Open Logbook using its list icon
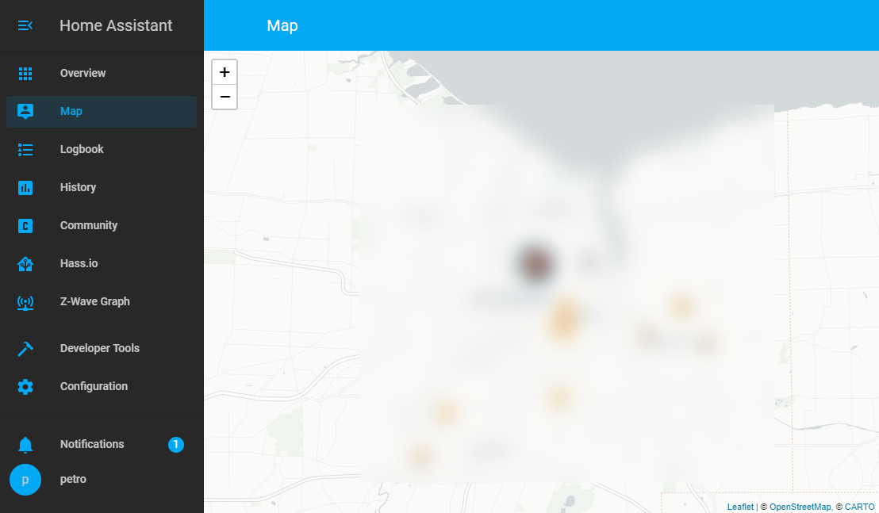 25,149
